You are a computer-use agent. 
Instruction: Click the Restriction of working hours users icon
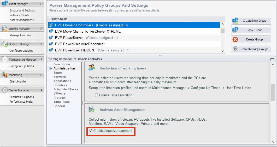91,68
